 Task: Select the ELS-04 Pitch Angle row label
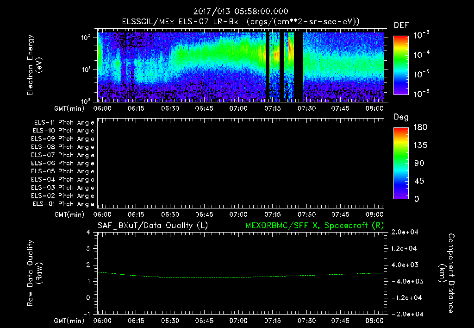(63, 179)
